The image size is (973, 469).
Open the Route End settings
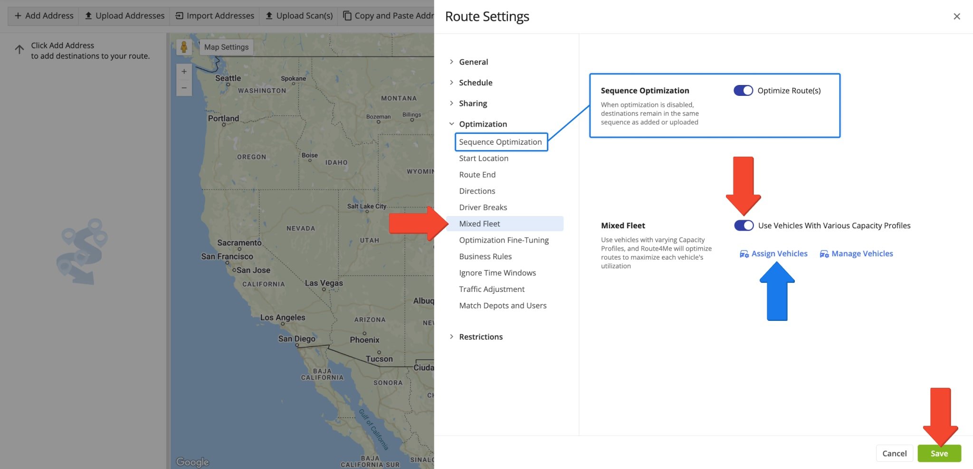click(x=477, y=175)
